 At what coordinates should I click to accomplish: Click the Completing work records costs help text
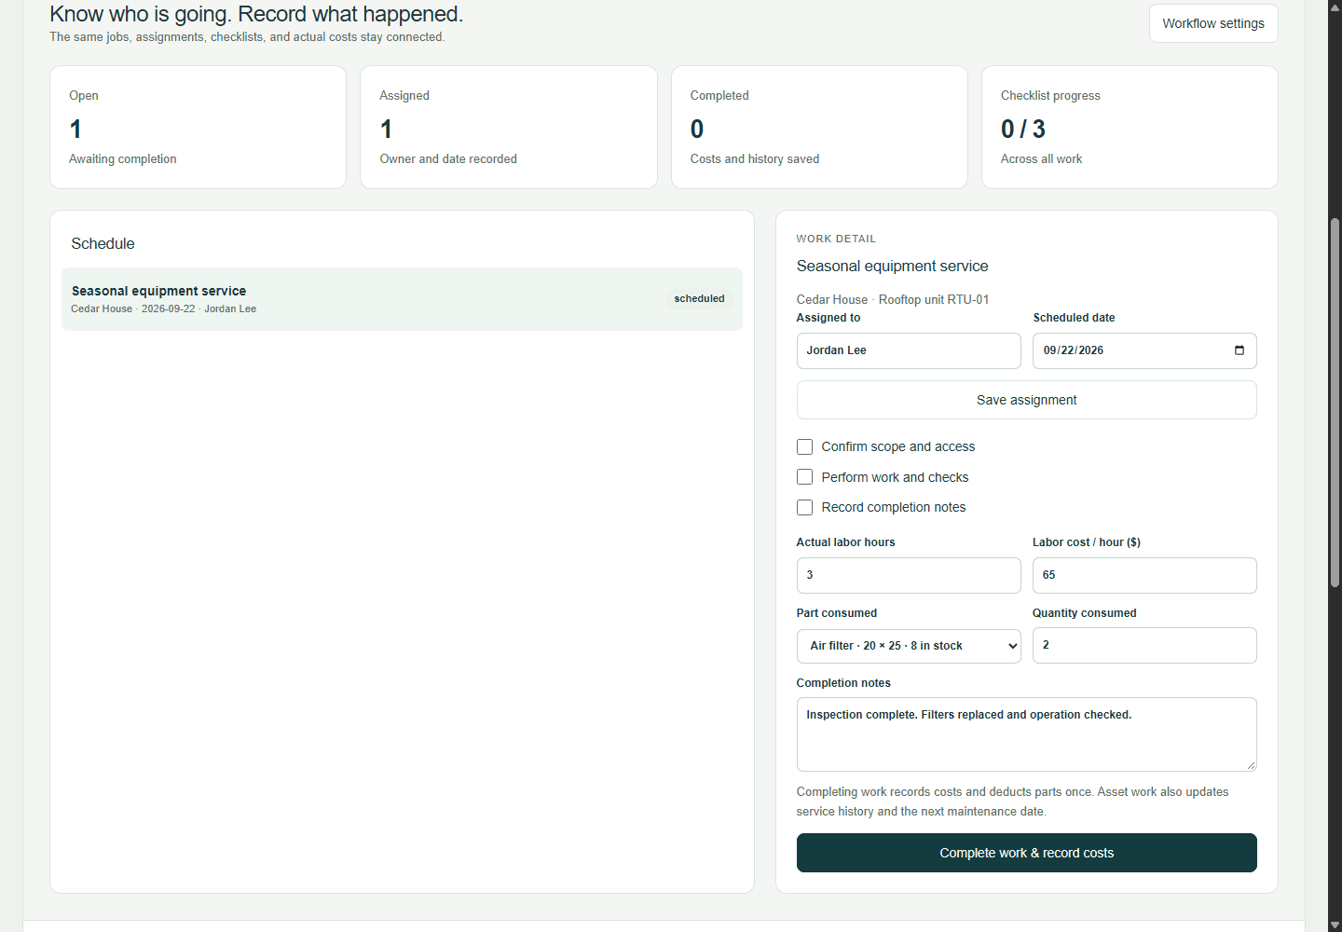1012,802
